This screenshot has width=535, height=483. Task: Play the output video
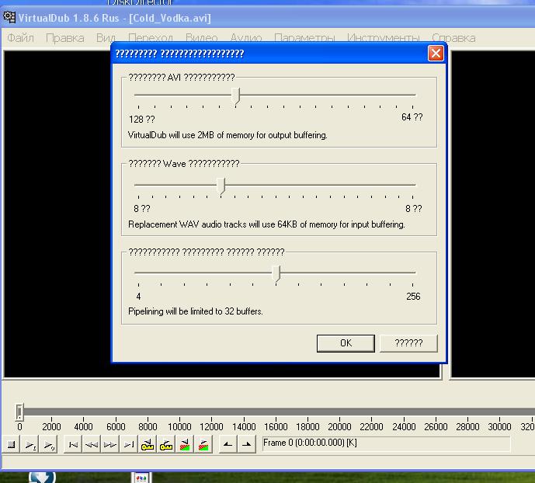(48, 444)
